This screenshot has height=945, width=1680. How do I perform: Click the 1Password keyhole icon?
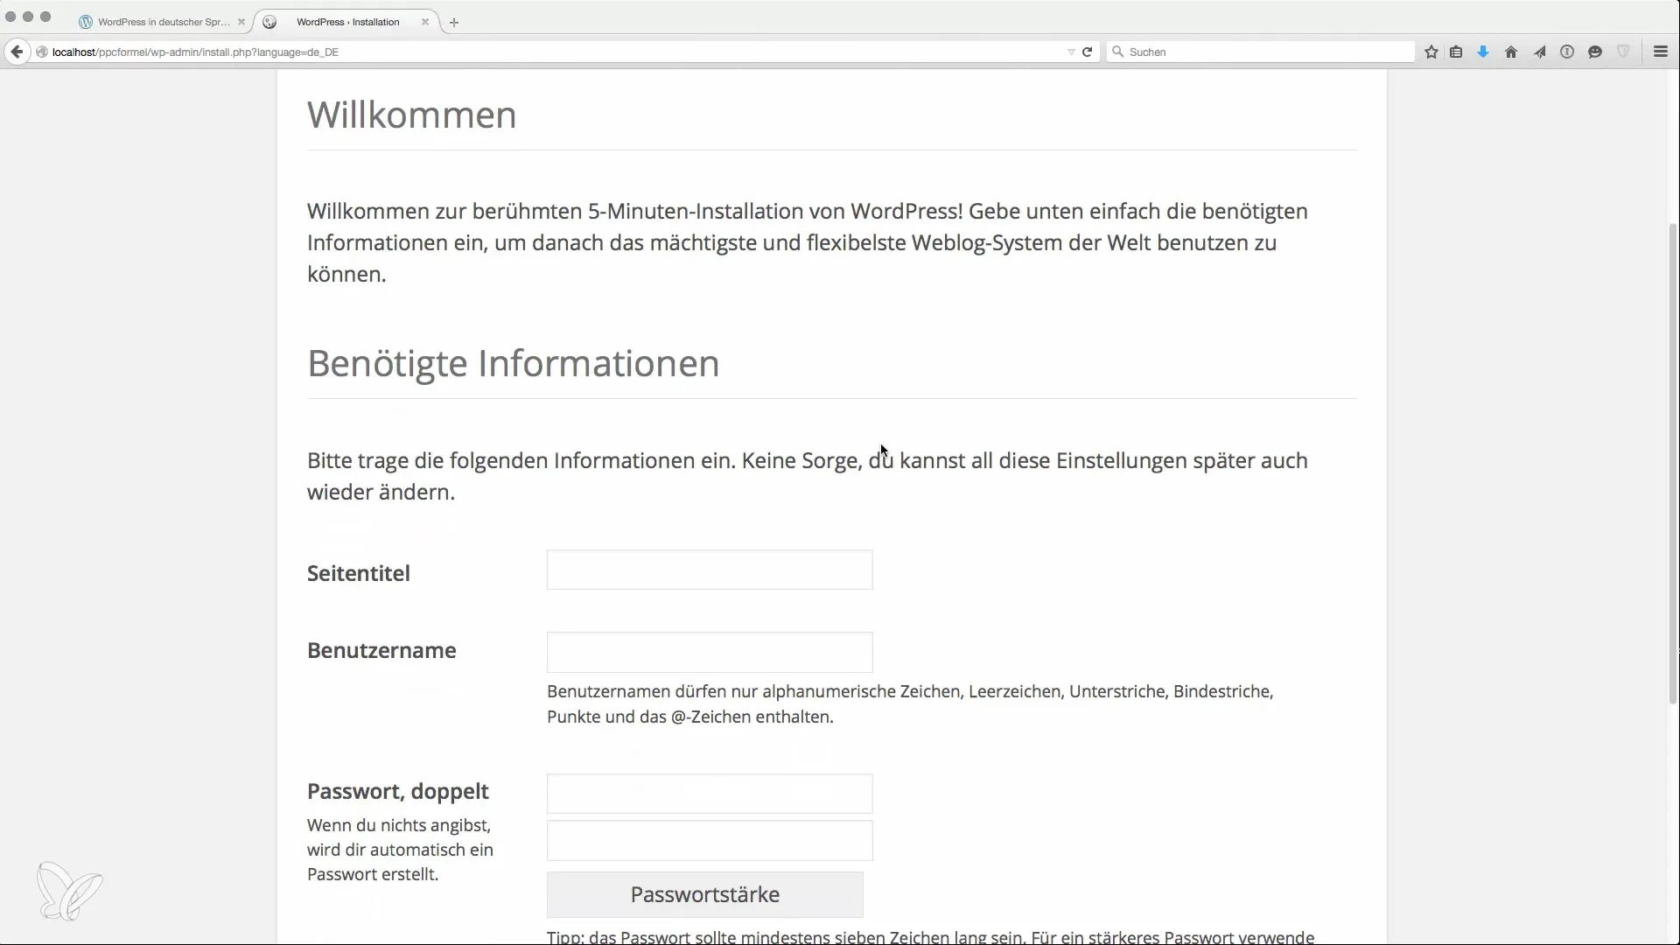(x=1567, y=52)
